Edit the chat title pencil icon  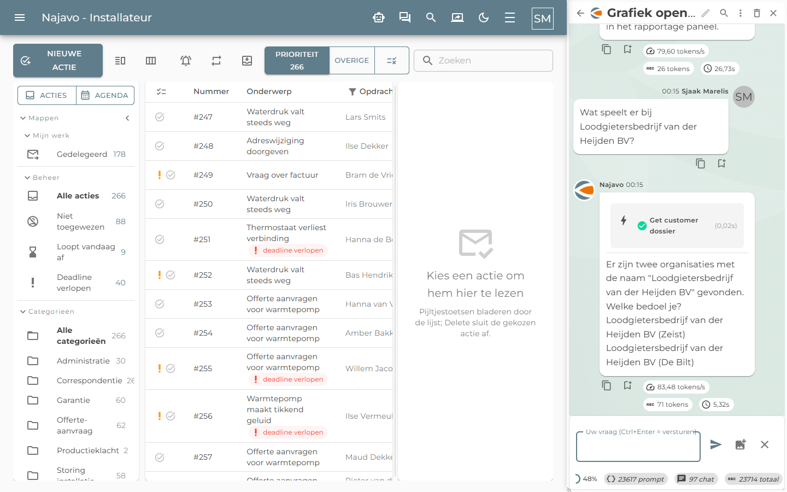(706, 13)
